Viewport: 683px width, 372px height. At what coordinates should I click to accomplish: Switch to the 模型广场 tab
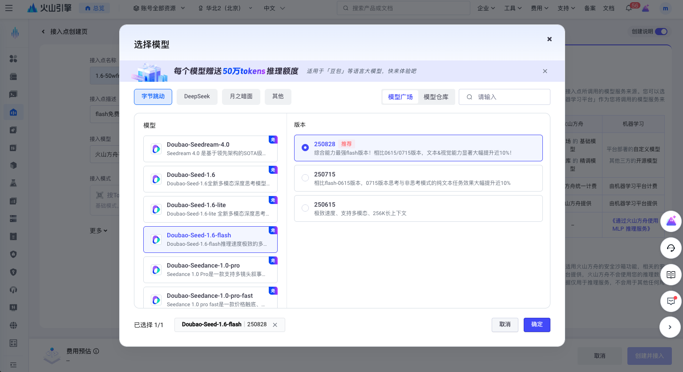400,97
